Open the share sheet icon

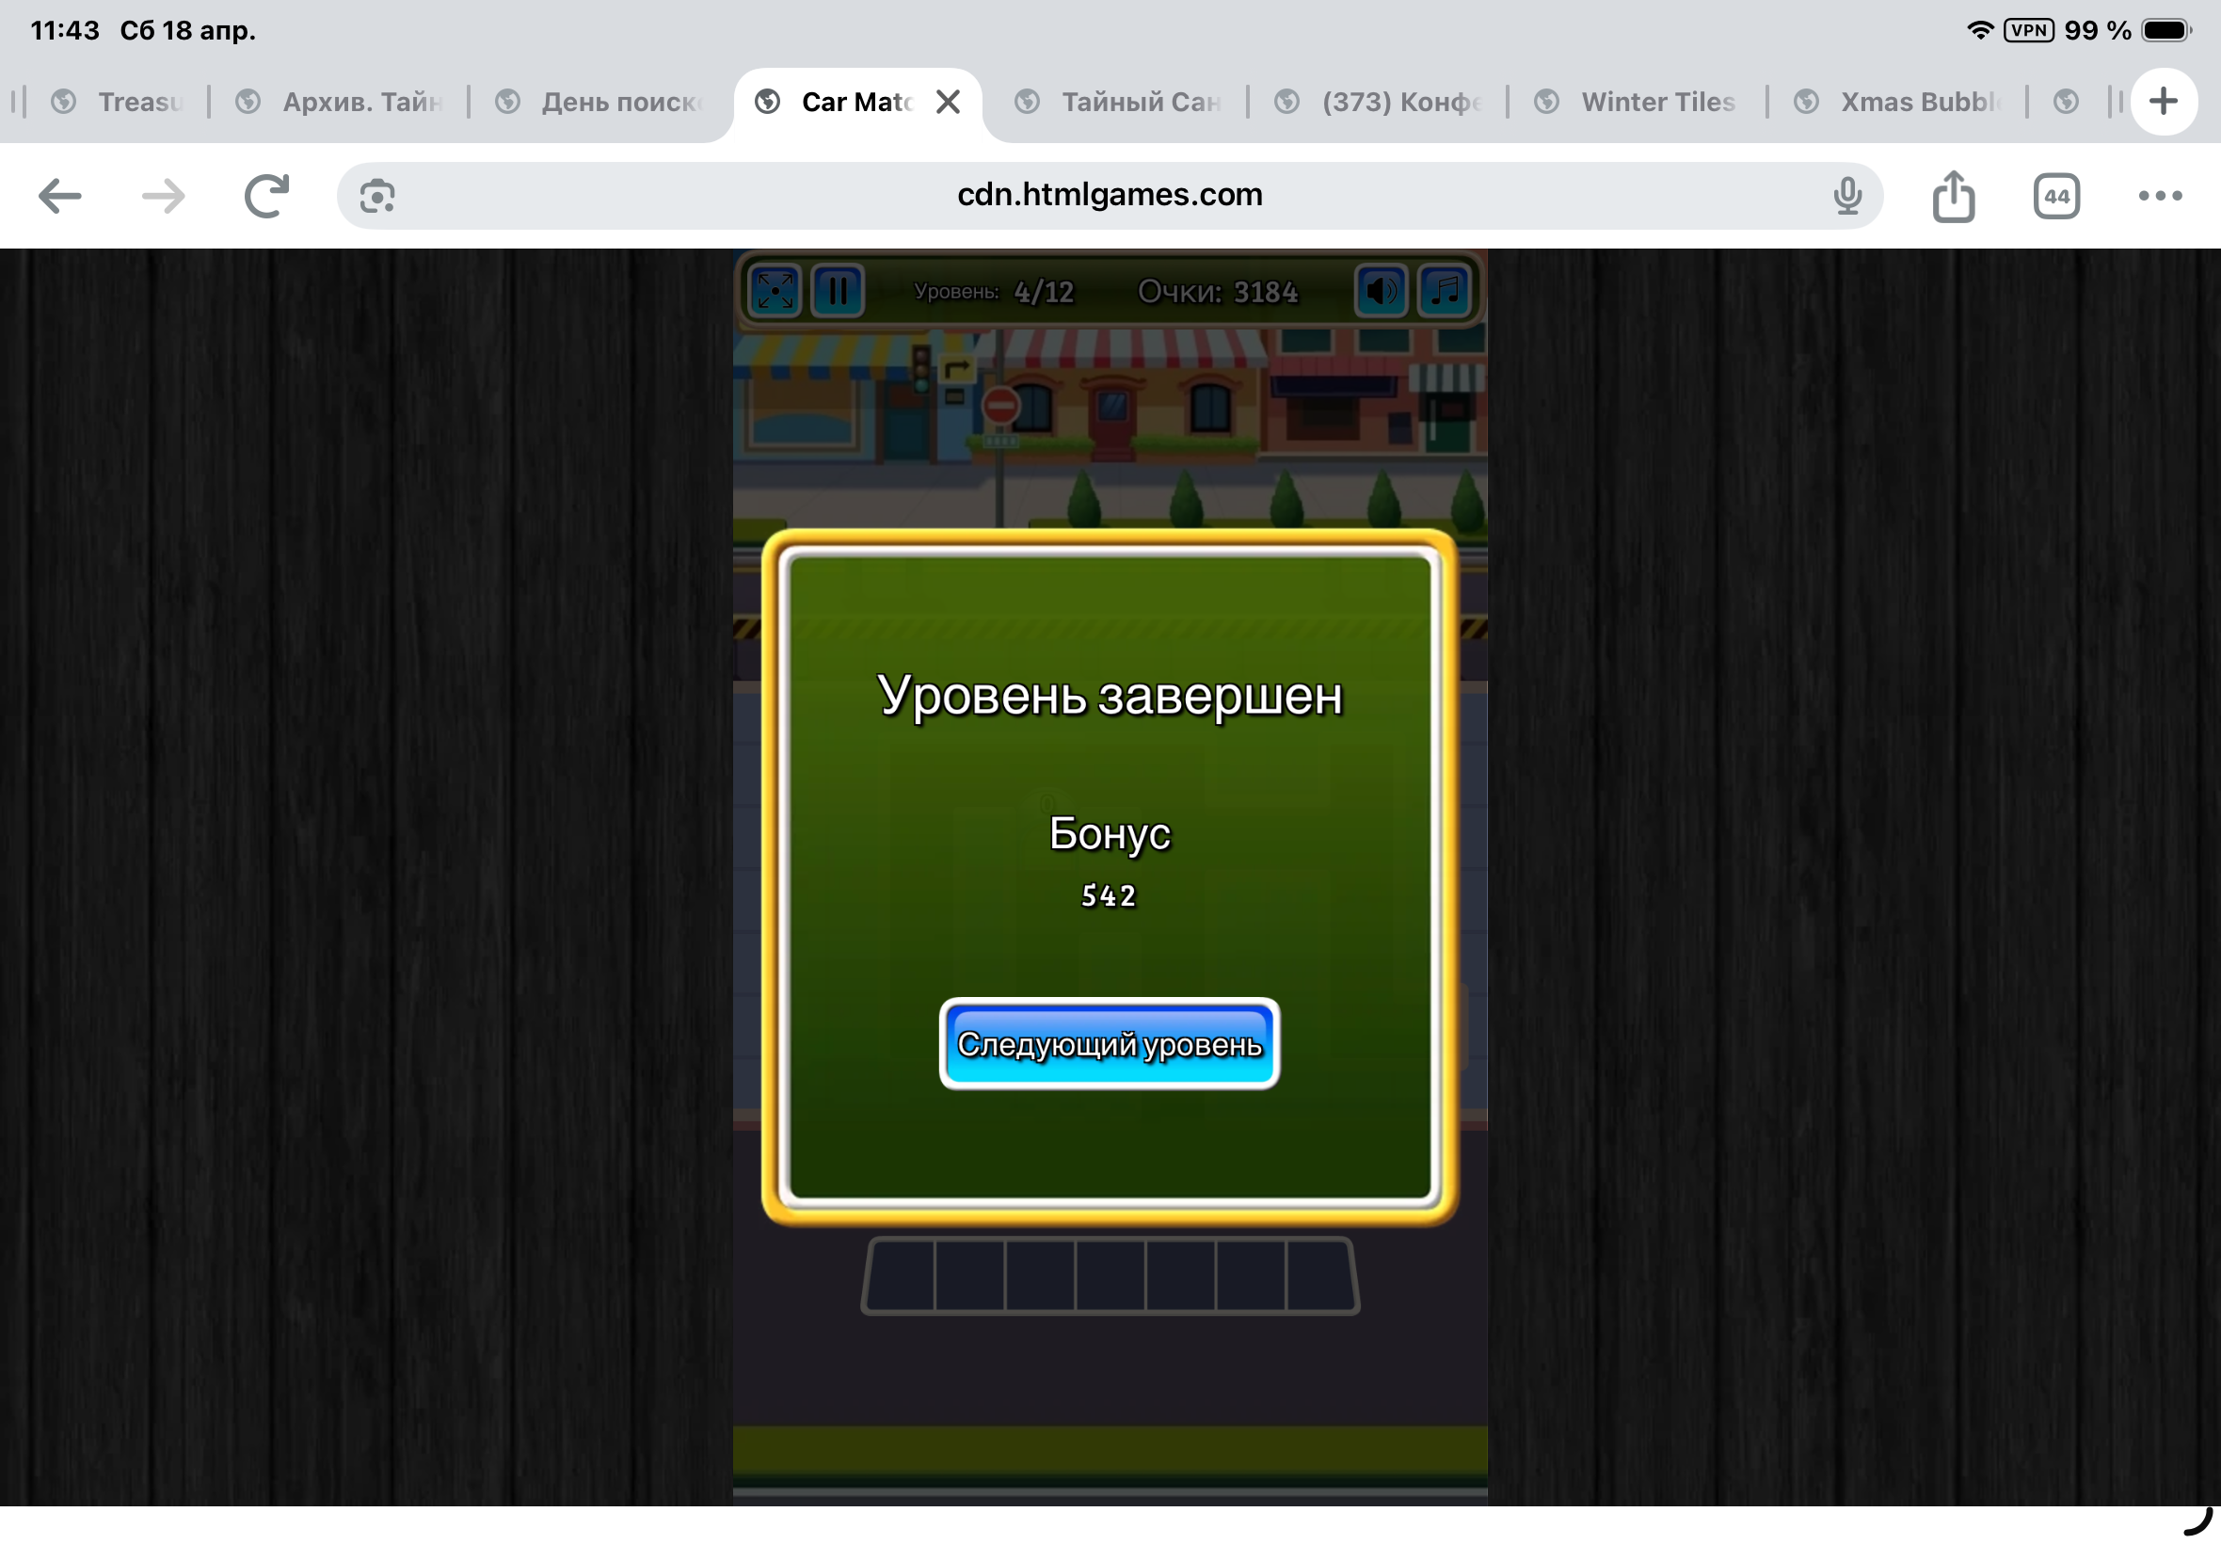[x=1953, y=197]
